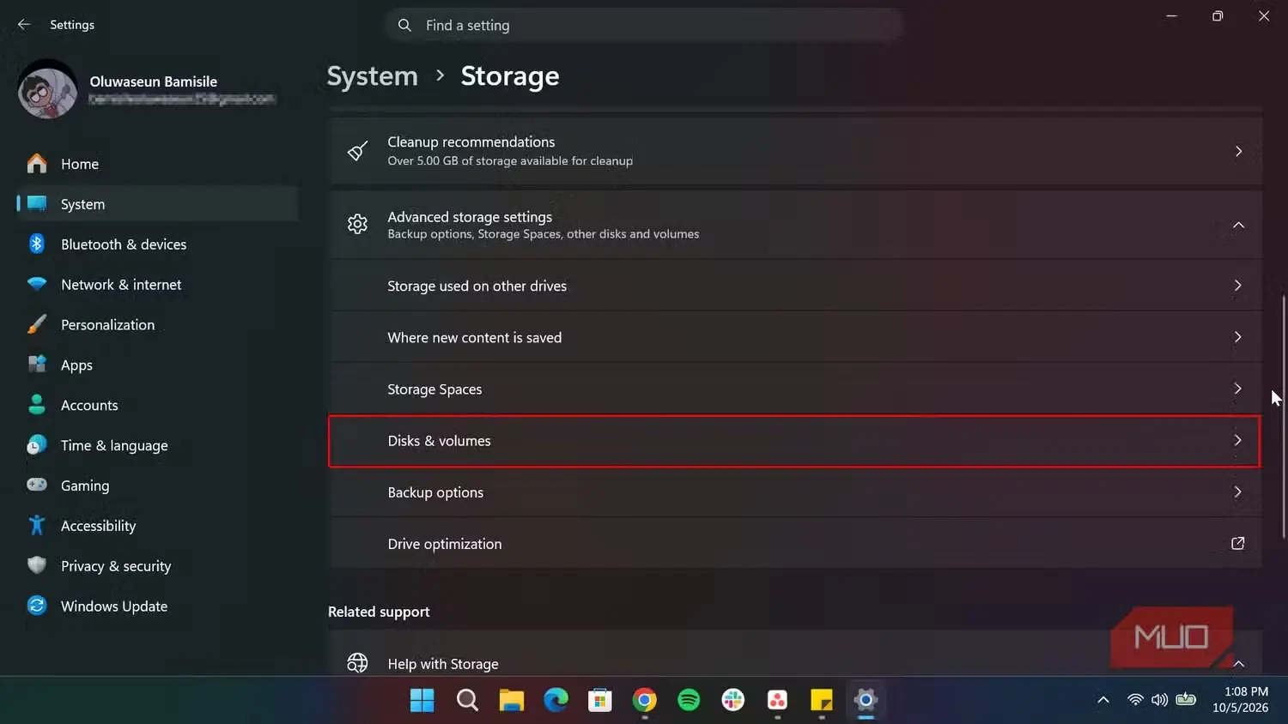Open Storage used on other drives

pyautogui.click(x=795, y=286)
